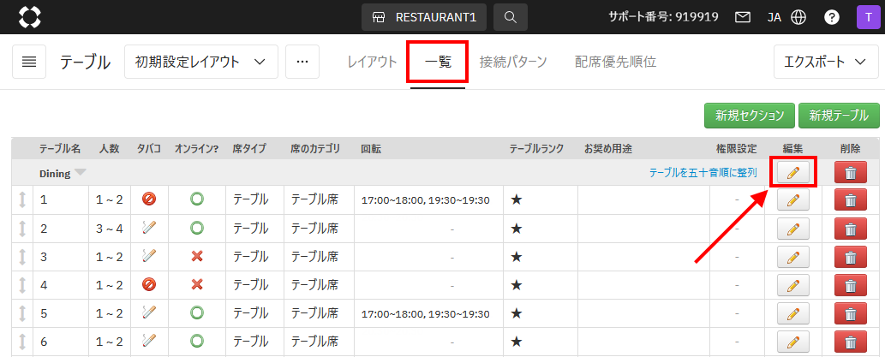Viewport: 885px width, 357px height.
Task: Click the テーブルを五十音順に整列 link
Action: point(703,173)
